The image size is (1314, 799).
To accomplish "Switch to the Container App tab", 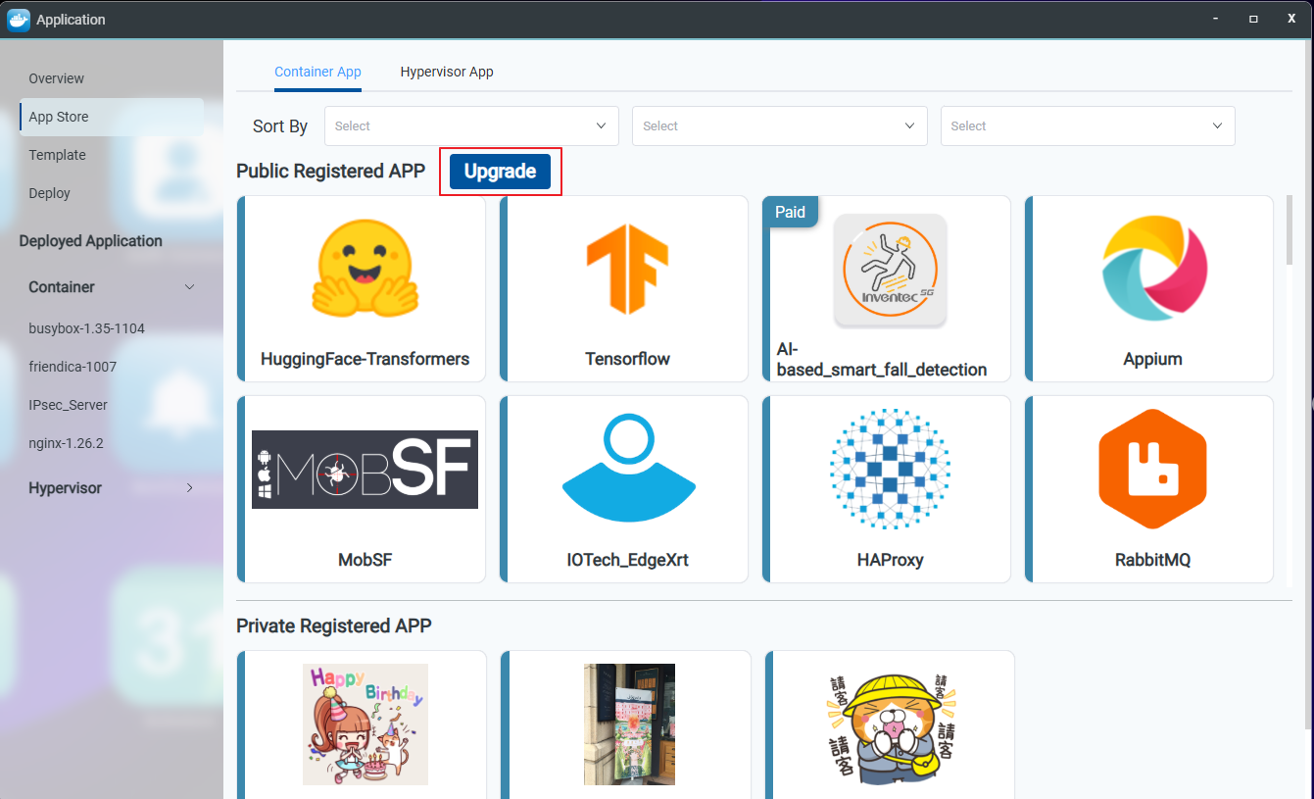I will point(317,72).
